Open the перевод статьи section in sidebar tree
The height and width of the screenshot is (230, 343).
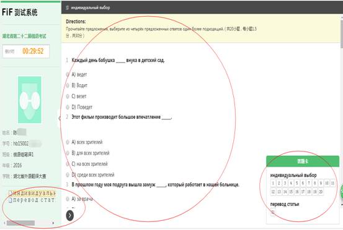[33, 200]
